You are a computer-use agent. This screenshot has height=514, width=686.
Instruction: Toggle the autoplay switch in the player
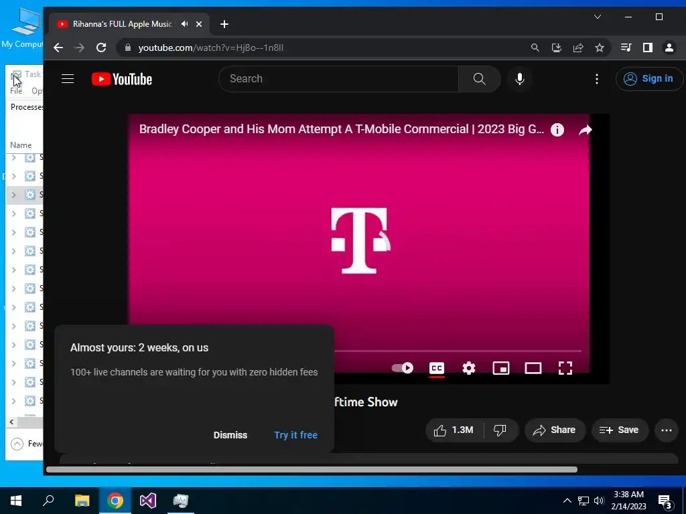402,368
